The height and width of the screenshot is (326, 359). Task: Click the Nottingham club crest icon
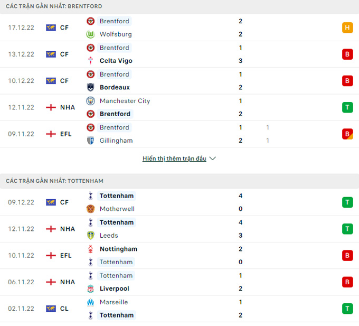pyautogui.click(x=91, y=249)
